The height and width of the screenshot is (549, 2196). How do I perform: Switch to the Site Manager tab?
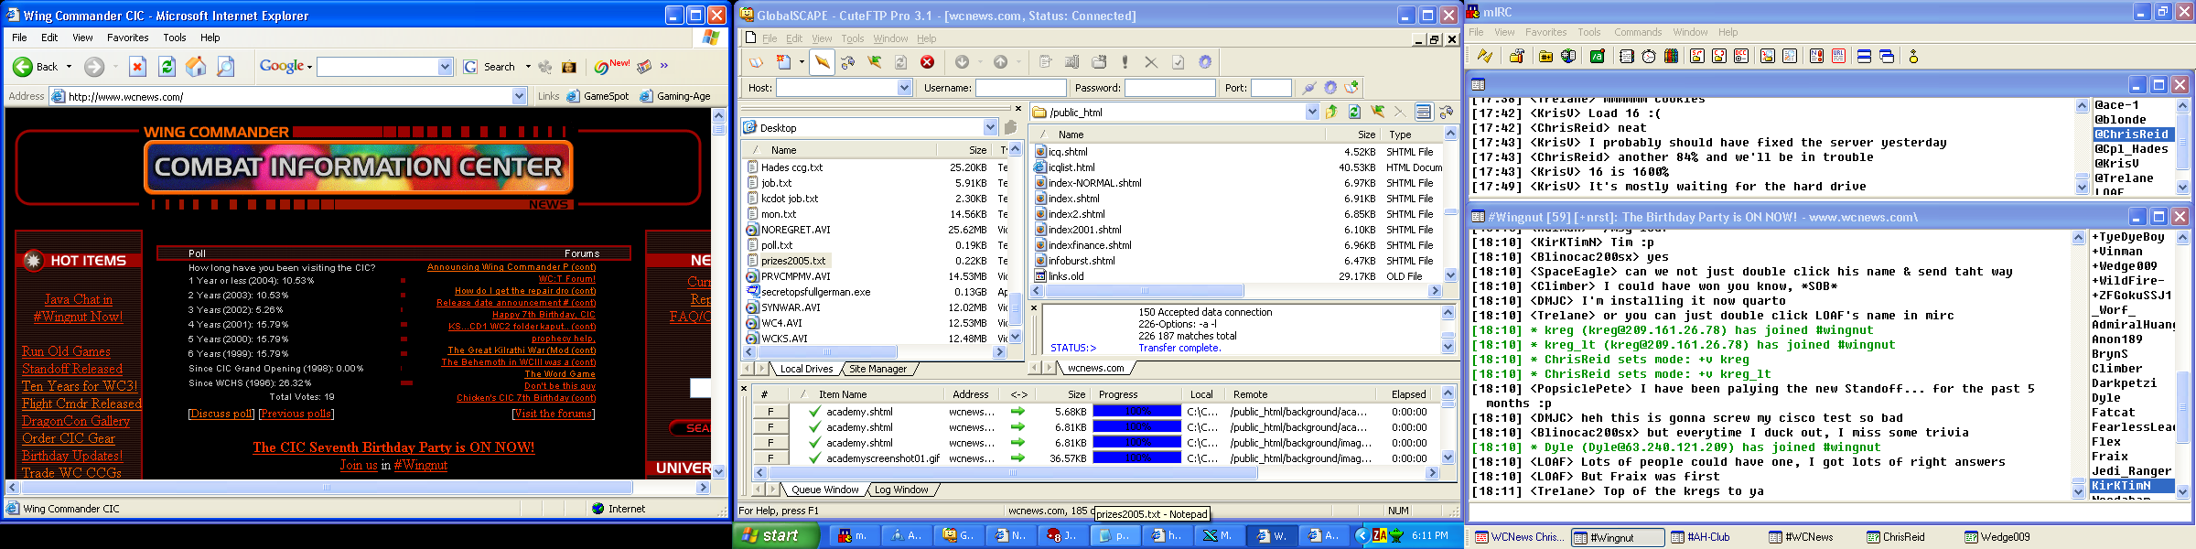pyautogui.click(x=877, y=369)
